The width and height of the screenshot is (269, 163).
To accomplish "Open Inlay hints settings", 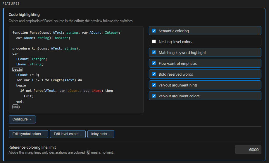I will tap(101, 134).
